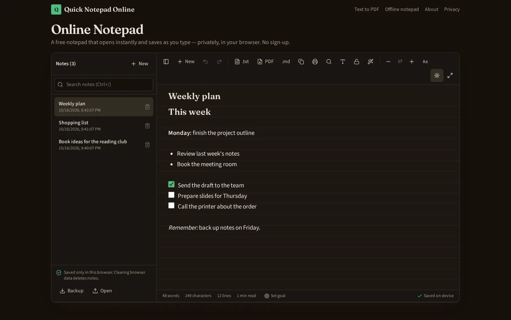Screen dimensions: 511x320
Task: Toggle the light theme sun icon
Action: (437, 75)
